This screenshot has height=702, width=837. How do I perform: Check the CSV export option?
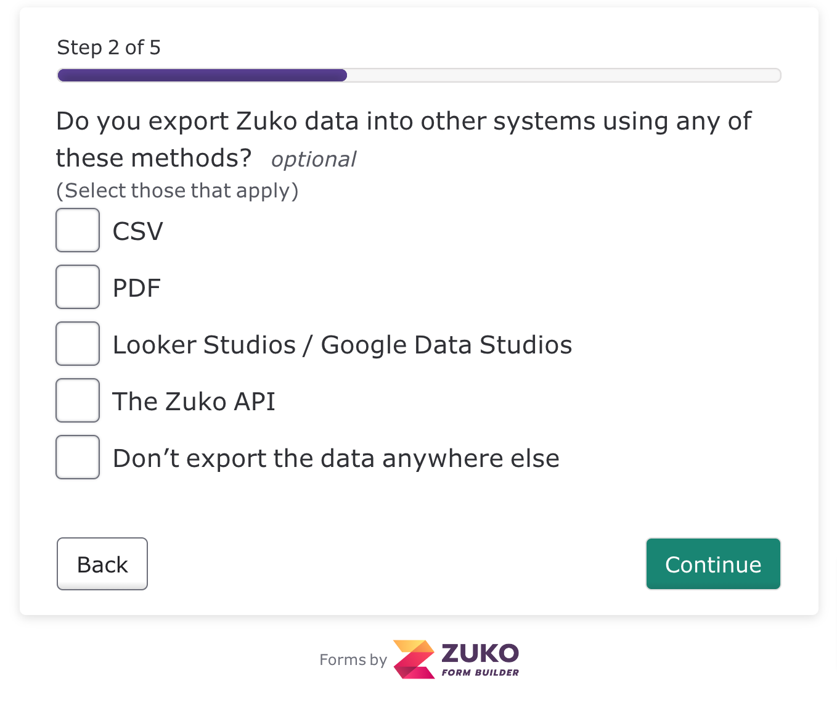pos(77,229)
